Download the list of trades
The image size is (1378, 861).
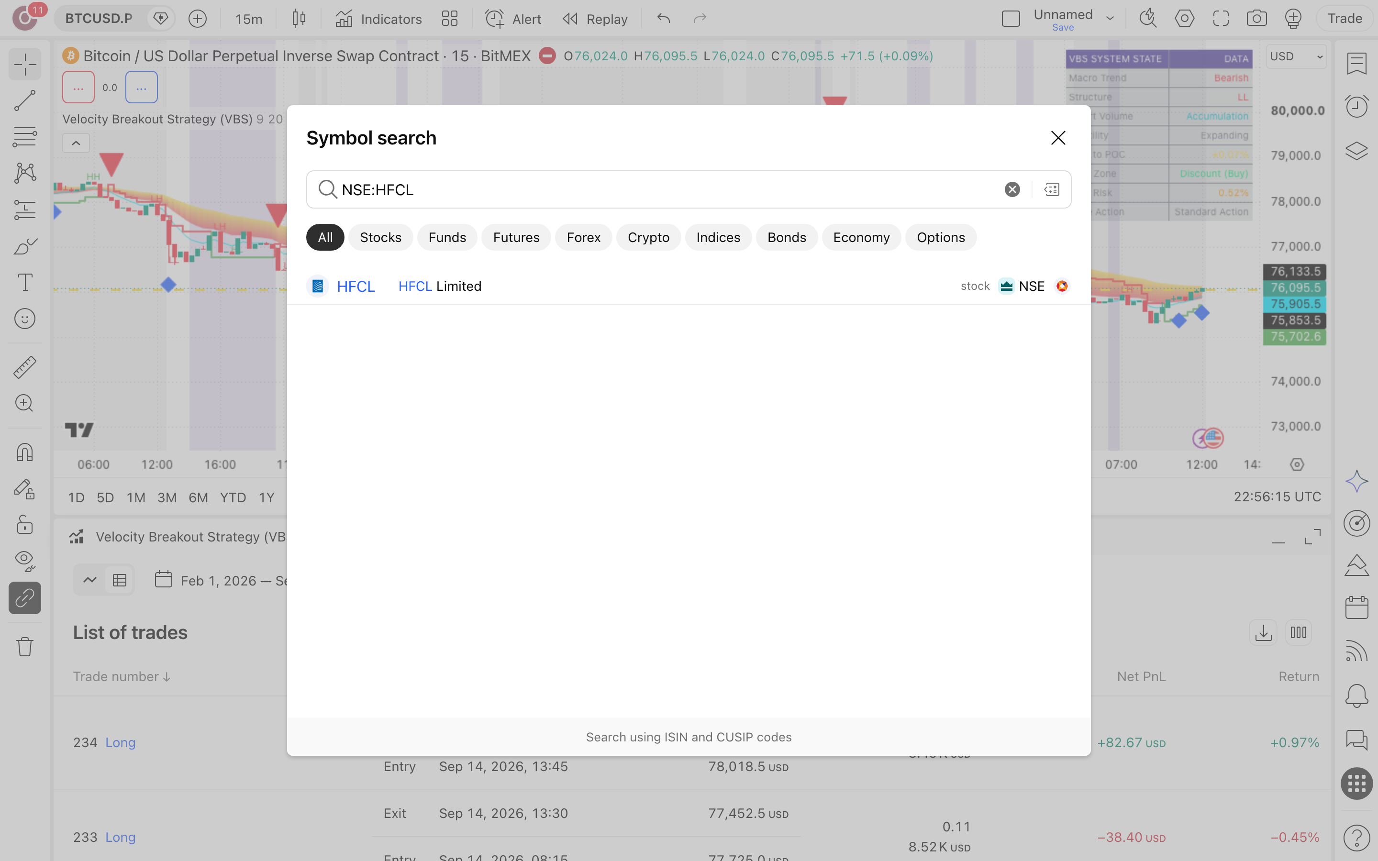point(1263,633)
